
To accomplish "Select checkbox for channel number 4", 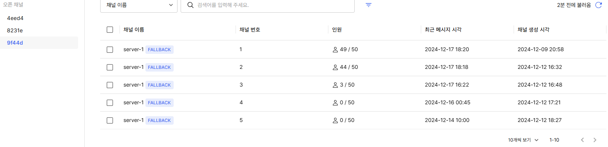I will (x=110, y=103).
